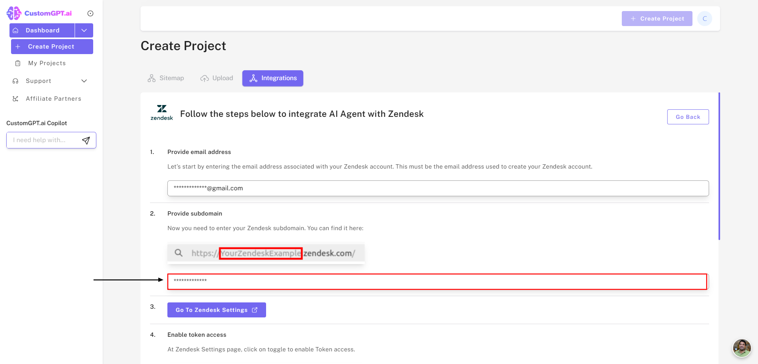Click the plus icon on sidebar Create Project
The height and width of the screenshot is (364, 758).
click(x=18, y=47)
